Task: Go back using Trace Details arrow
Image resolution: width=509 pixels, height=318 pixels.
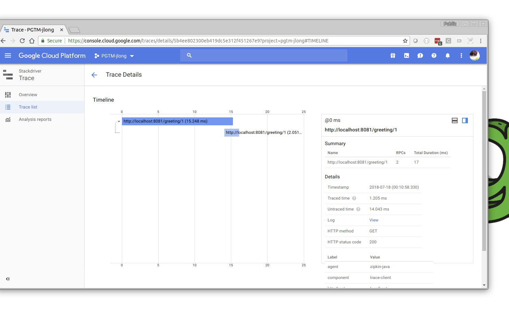Action: pyautogui.click(x=94, y=75)
